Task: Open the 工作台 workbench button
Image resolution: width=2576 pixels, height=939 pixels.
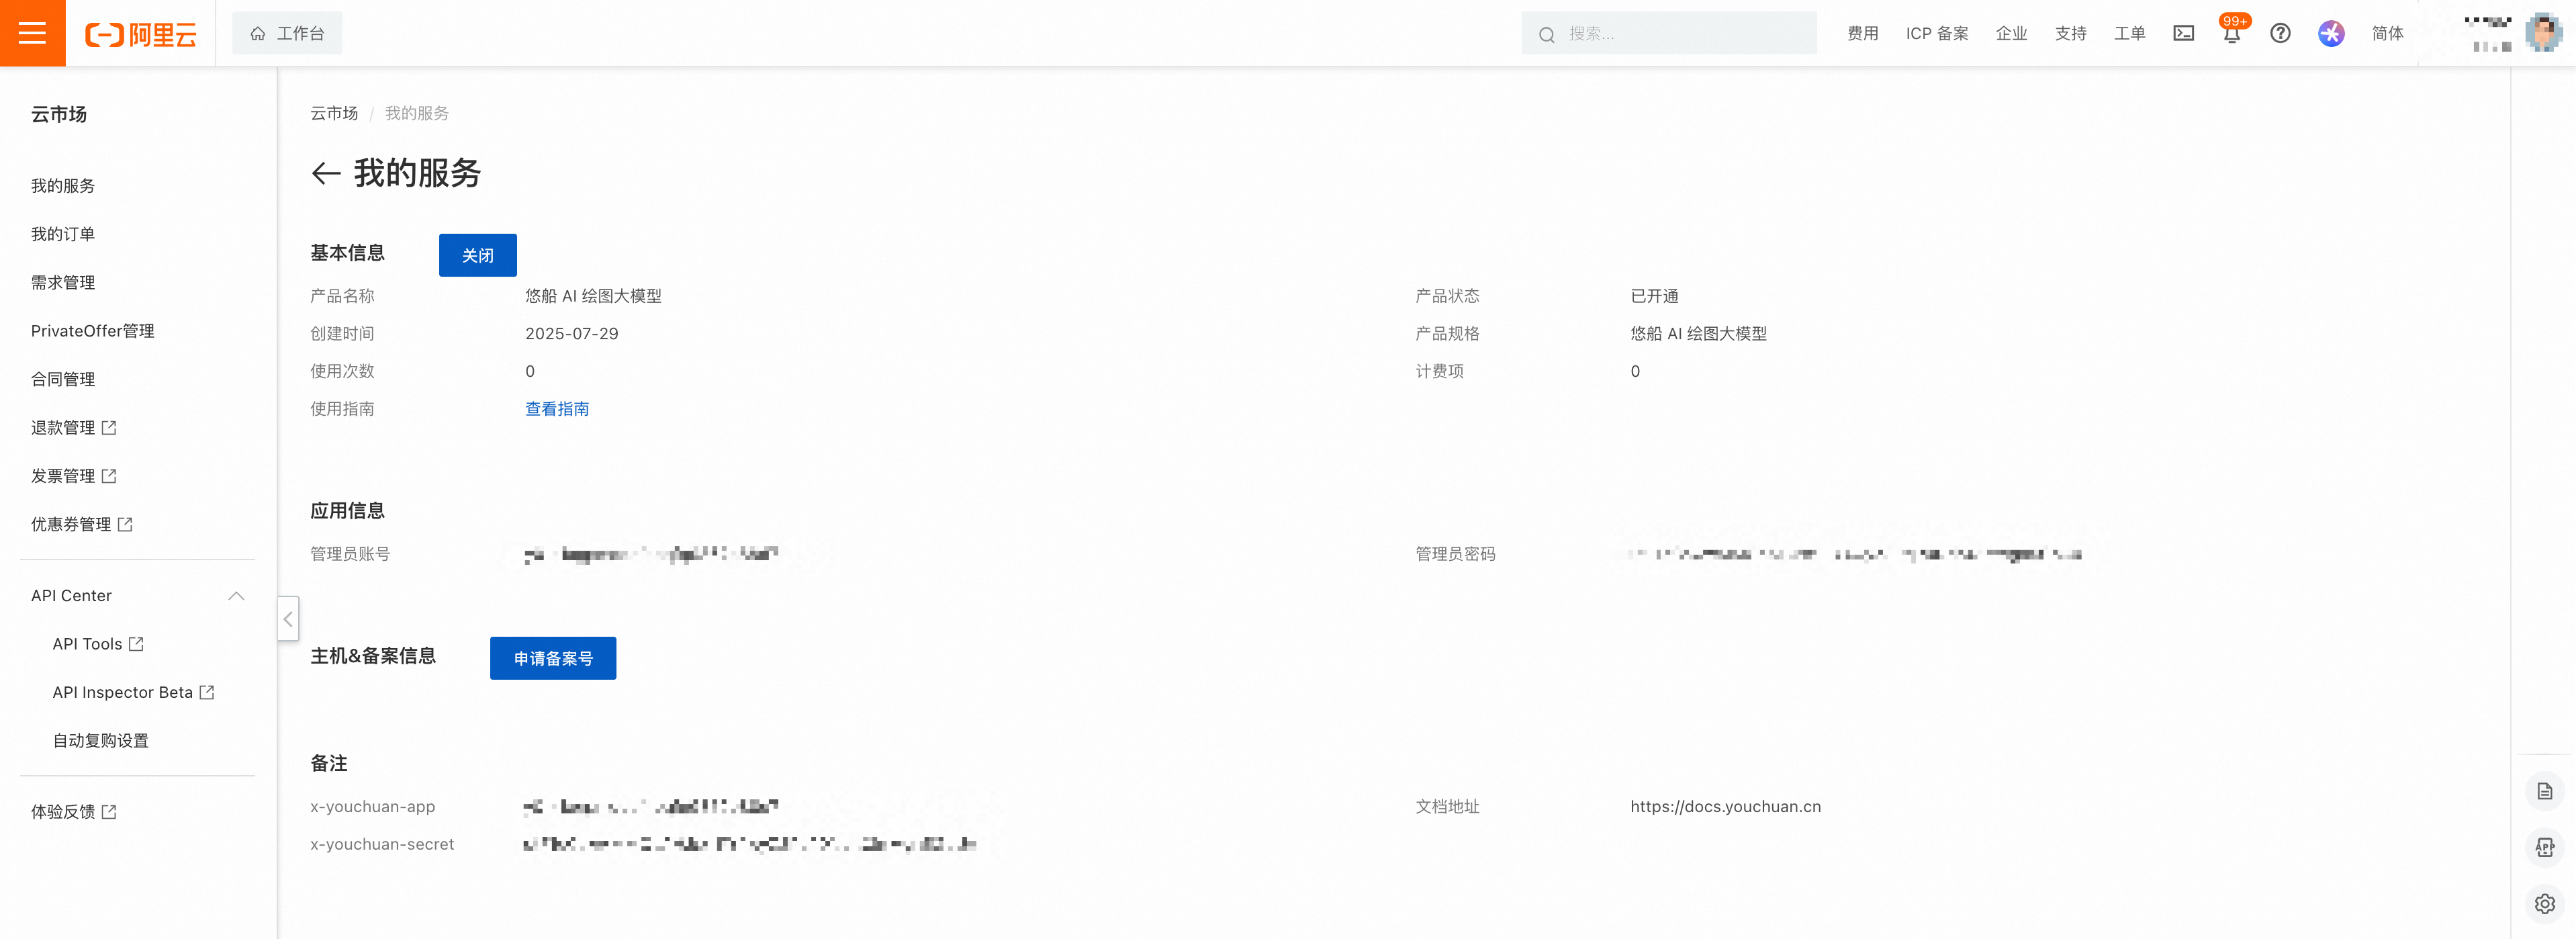Action: click(287, 33)
